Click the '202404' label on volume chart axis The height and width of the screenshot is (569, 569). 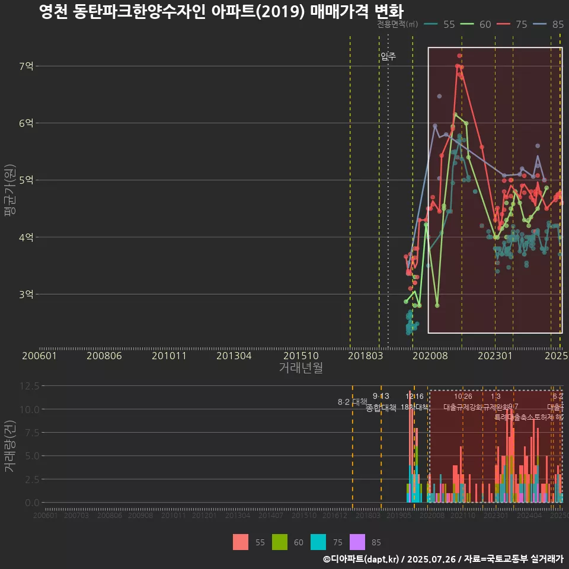coord(529,515)
